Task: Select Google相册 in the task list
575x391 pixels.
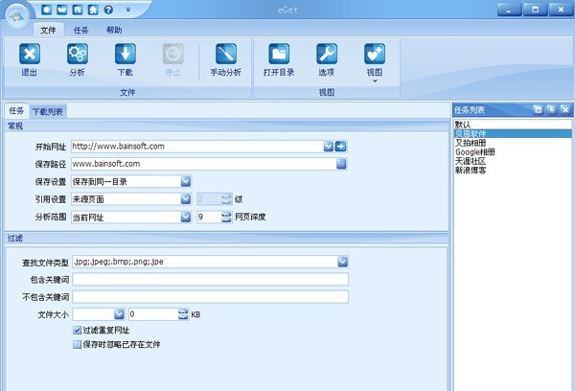Action: tap(513, 151)
